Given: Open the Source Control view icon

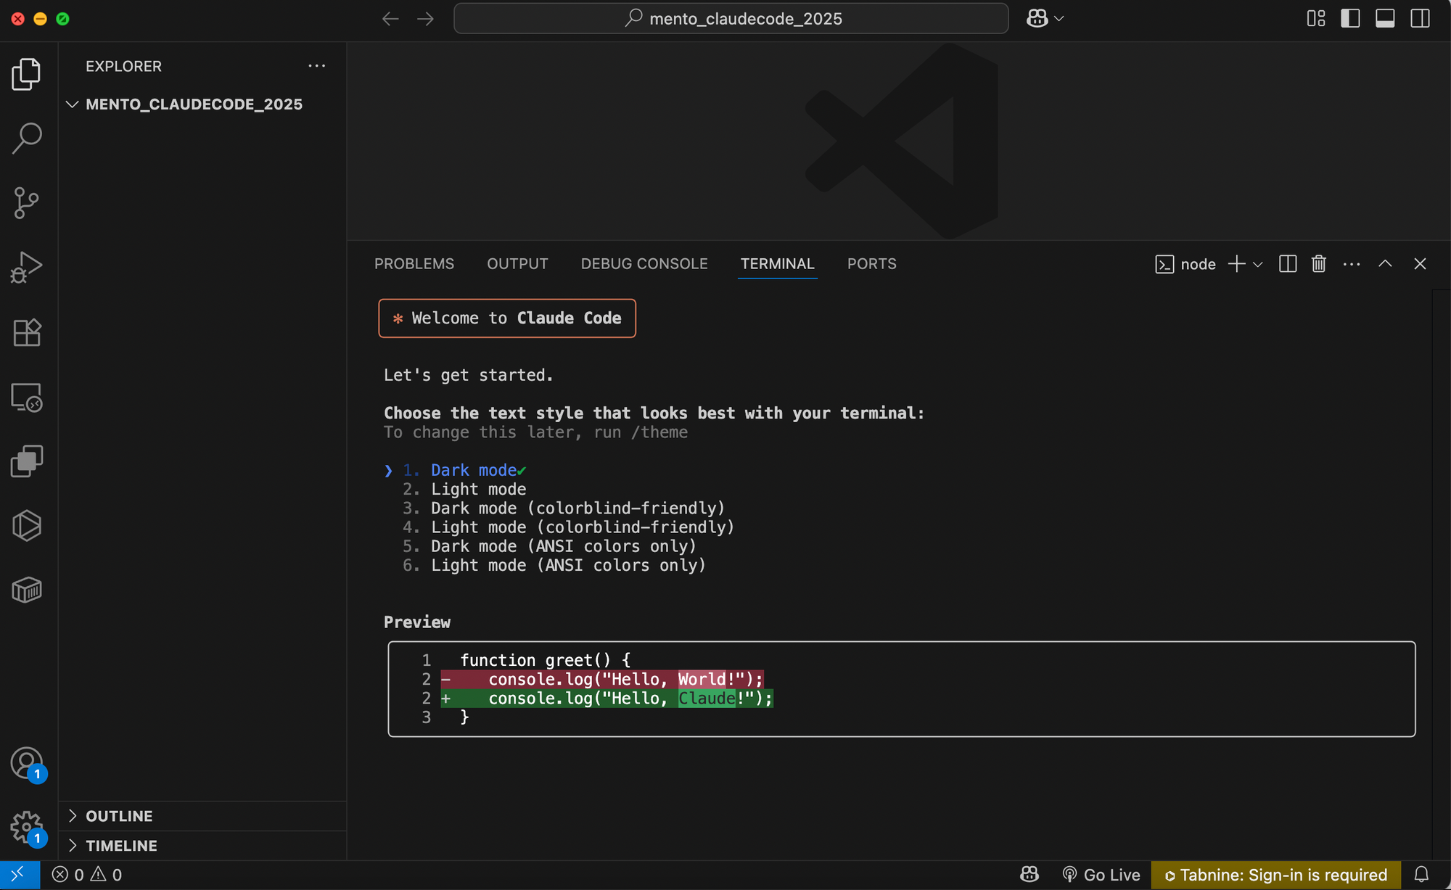Looking at the screenshot, I should click(x=27, y=202).
